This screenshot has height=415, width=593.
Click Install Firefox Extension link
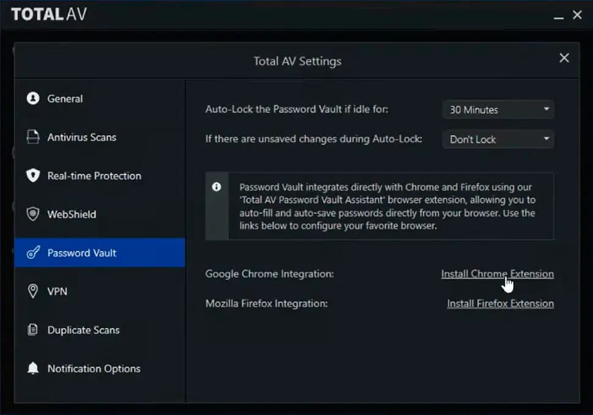coord(501,304)
